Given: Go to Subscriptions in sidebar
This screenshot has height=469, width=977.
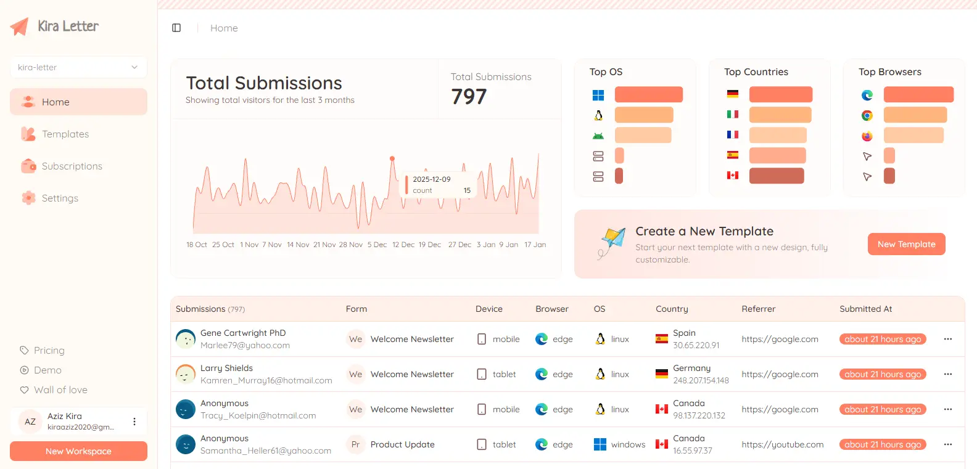Looking at the screenshot, I should [72, 166].
